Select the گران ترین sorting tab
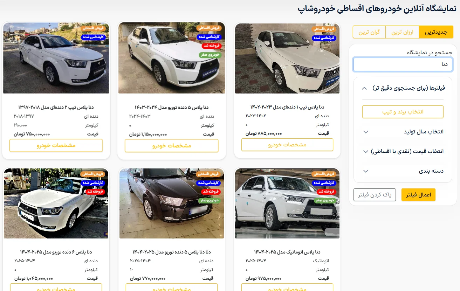The height and width of the screenshot is (291, 460). 369,32
